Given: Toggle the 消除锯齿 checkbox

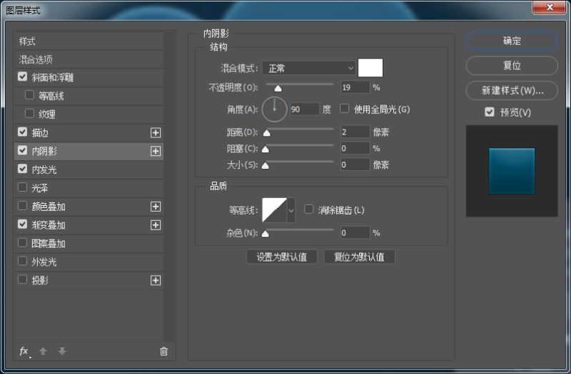Looking at the screenshot, I should pos(309,209).
